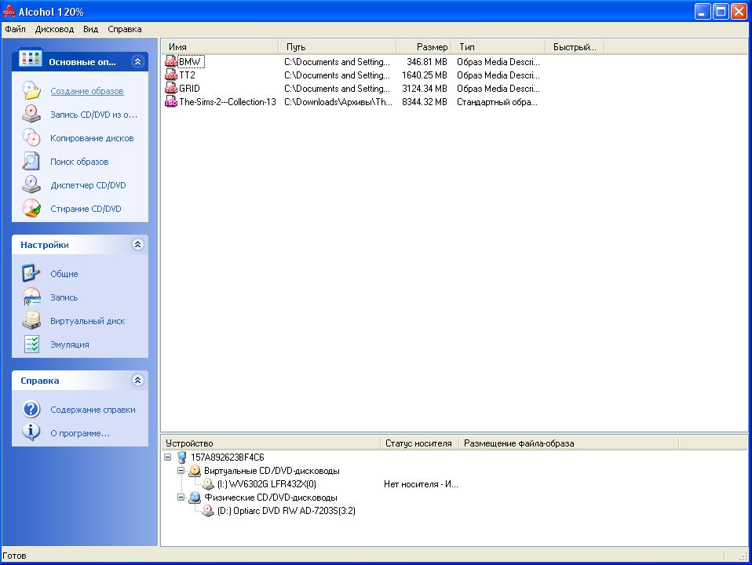Click the CD/DVD burning wizard icon
This screenshot has height=565, width=752.
(31, 115)
